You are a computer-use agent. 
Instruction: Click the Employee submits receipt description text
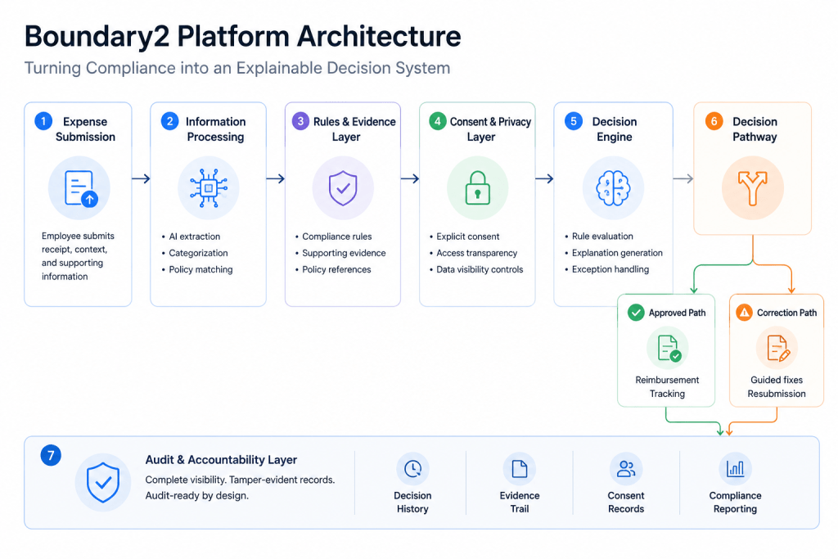(78, 256)
